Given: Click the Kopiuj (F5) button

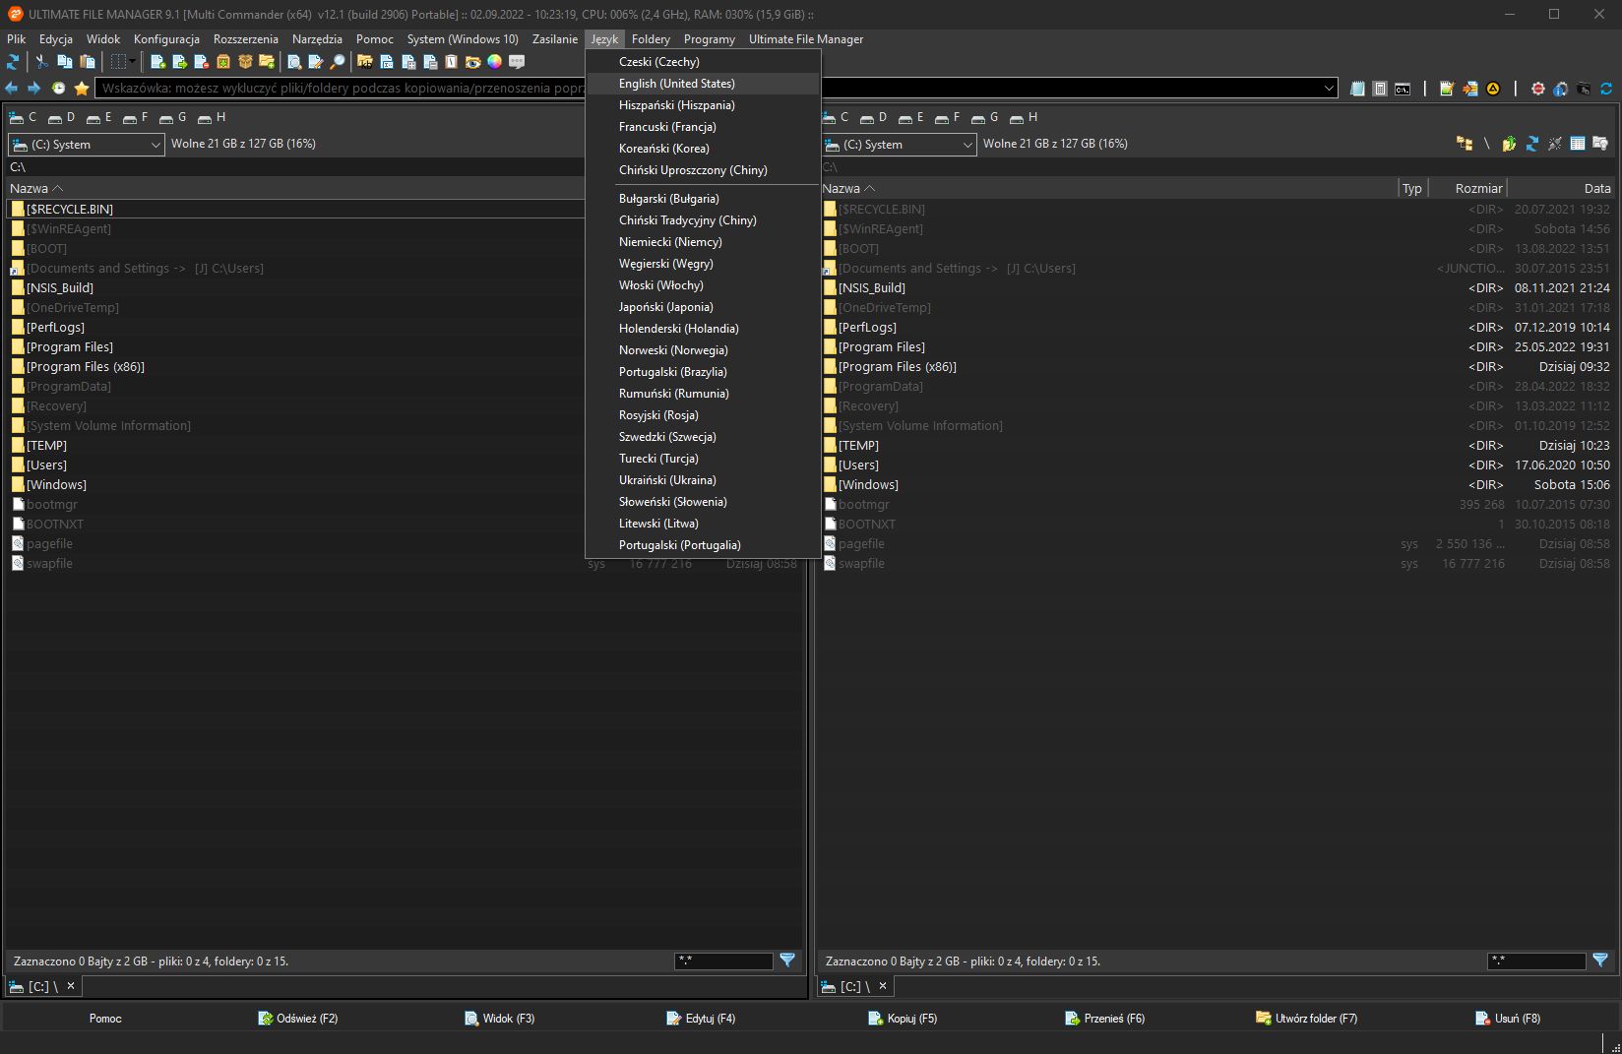Looking at the screenshot, I should click(903, 1019).
